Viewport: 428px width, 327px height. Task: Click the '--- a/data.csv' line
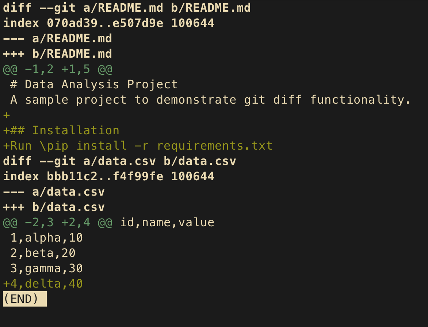click(54, 192)
